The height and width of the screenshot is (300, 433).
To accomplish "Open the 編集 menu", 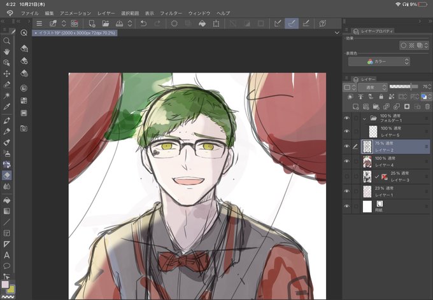I will [49, 13].
